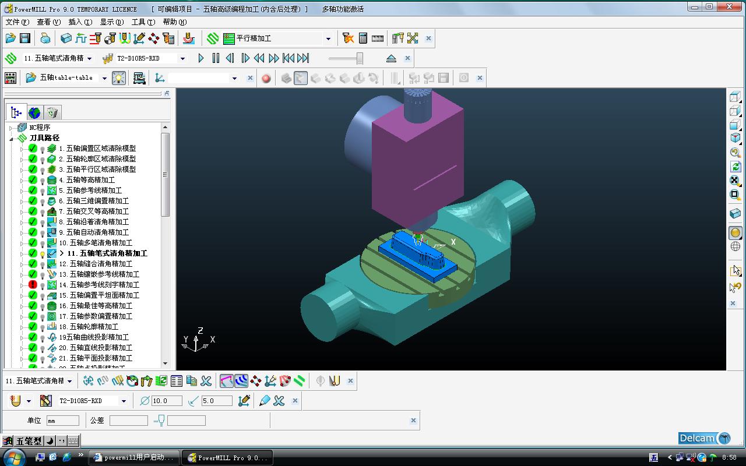Click the tool diameter field showing 10.0
Viewport: 746px width, 466px height.
point(167,401)
